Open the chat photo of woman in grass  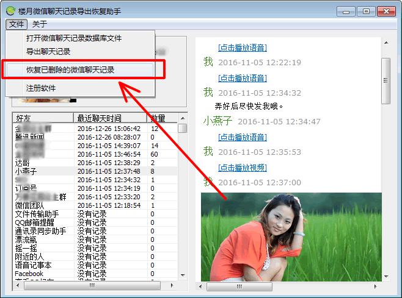pos(291,237)
